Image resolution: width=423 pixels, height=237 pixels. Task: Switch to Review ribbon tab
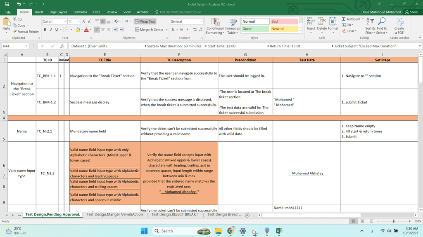tap(112, 12)
